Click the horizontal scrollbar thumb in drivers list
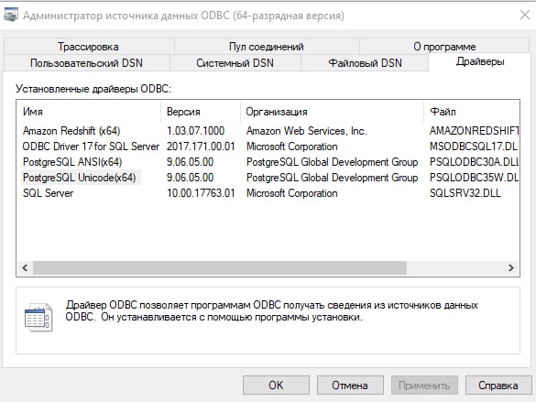The height and width of the screenshot is (402, 536). (220, 267)
